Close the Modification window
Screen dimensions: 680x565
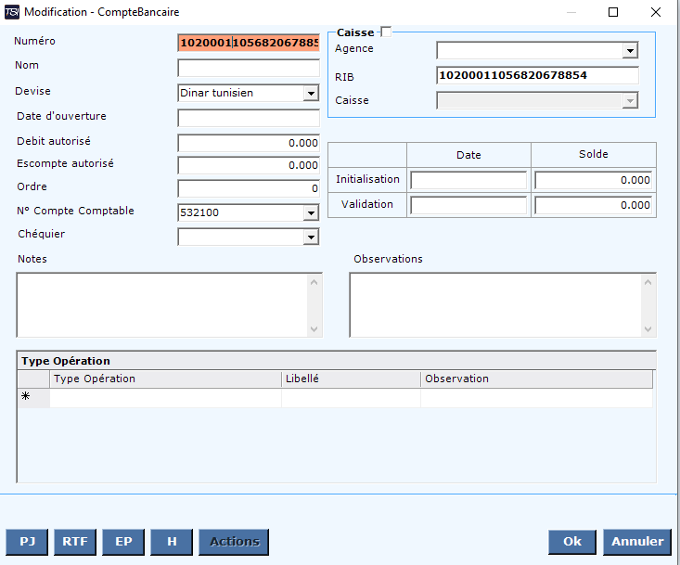click(x=656, y=12)
